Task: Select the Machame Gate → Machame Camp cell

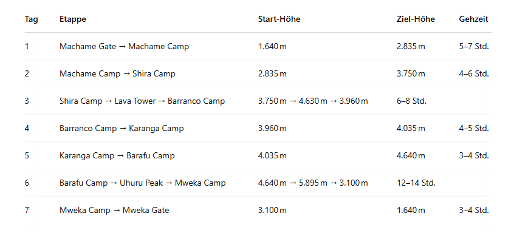Action: point(124,46)
